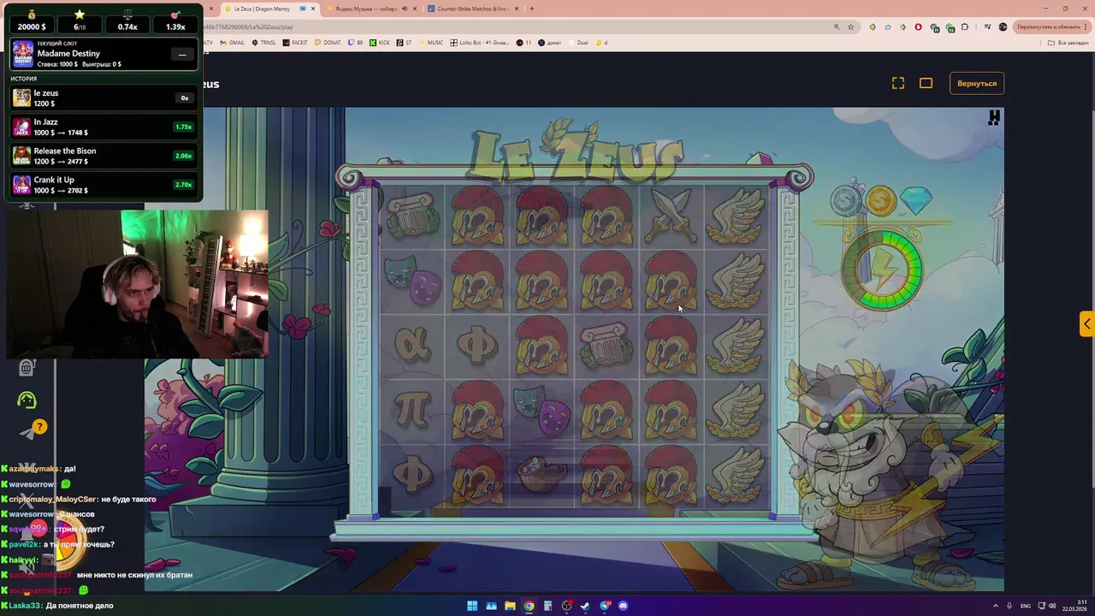This screenshot has height=616, width=1095.
Task: Click the silver coin jackpot icon
Action: [846, 200]
